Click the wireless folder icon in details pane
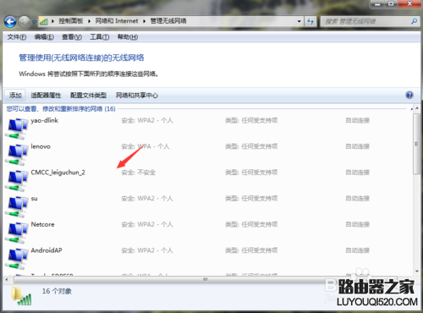The image size is (423, 313). [21, 296]
